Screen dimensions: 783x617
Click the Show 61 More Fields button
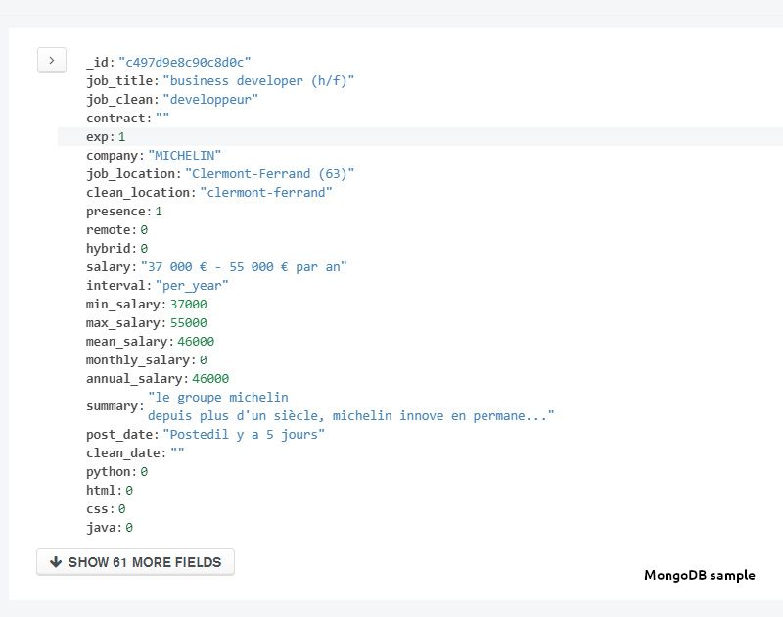pos(135,562)
